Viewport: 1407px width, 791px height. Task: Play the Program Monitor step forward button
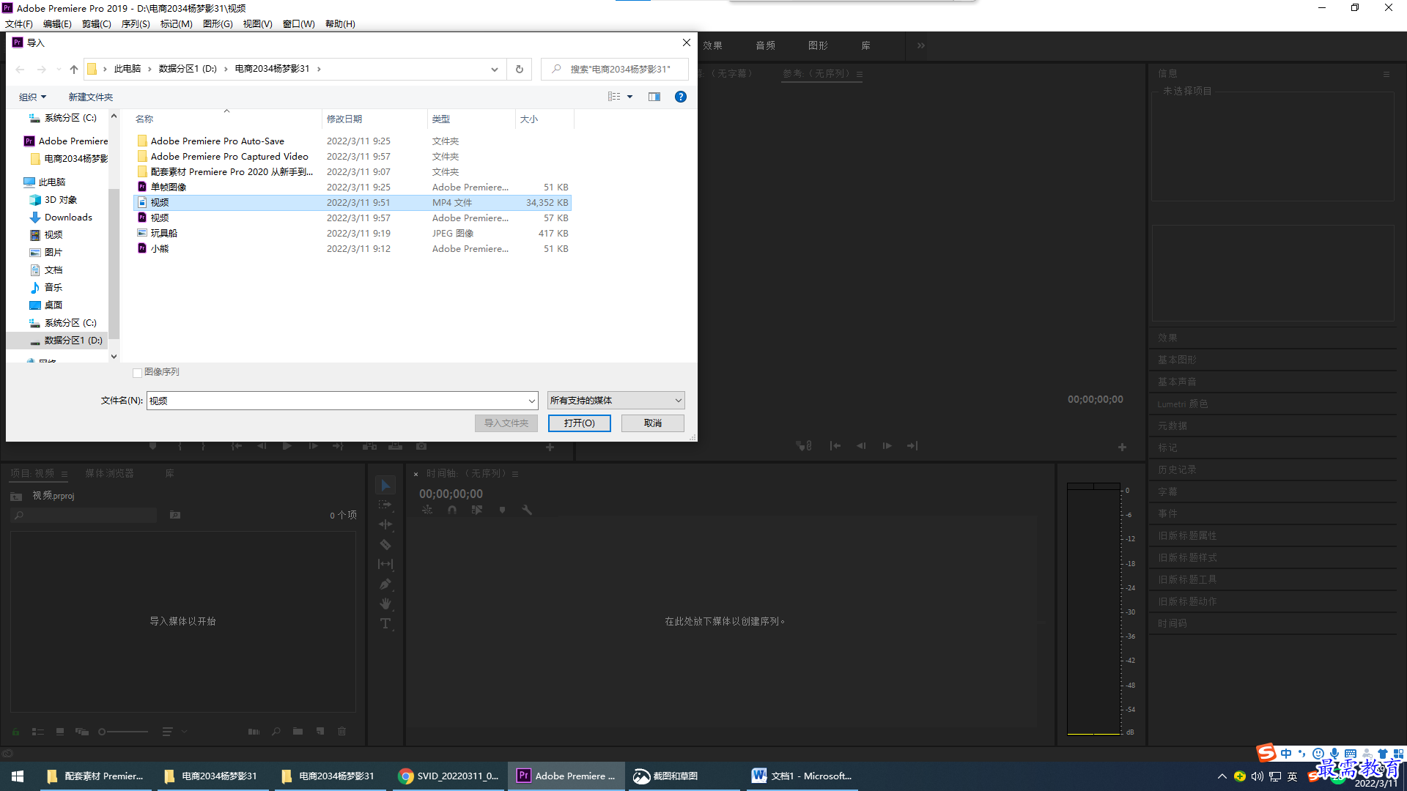pyautogui.click(x=887, y=445)
